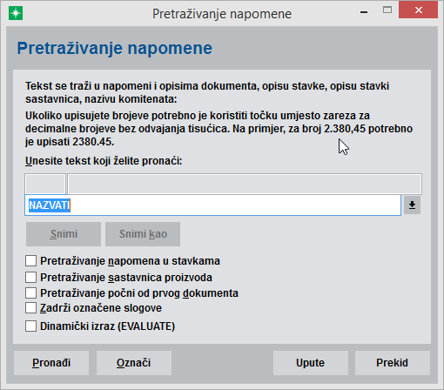The height and width of the screenshot is (390, 444).
Task: Click the Snimi kao button
Action: point(143,234)
